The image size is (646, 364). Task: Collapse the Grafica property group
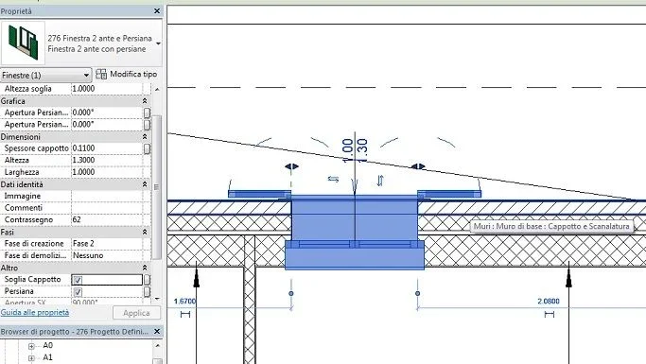pos(145,101)
